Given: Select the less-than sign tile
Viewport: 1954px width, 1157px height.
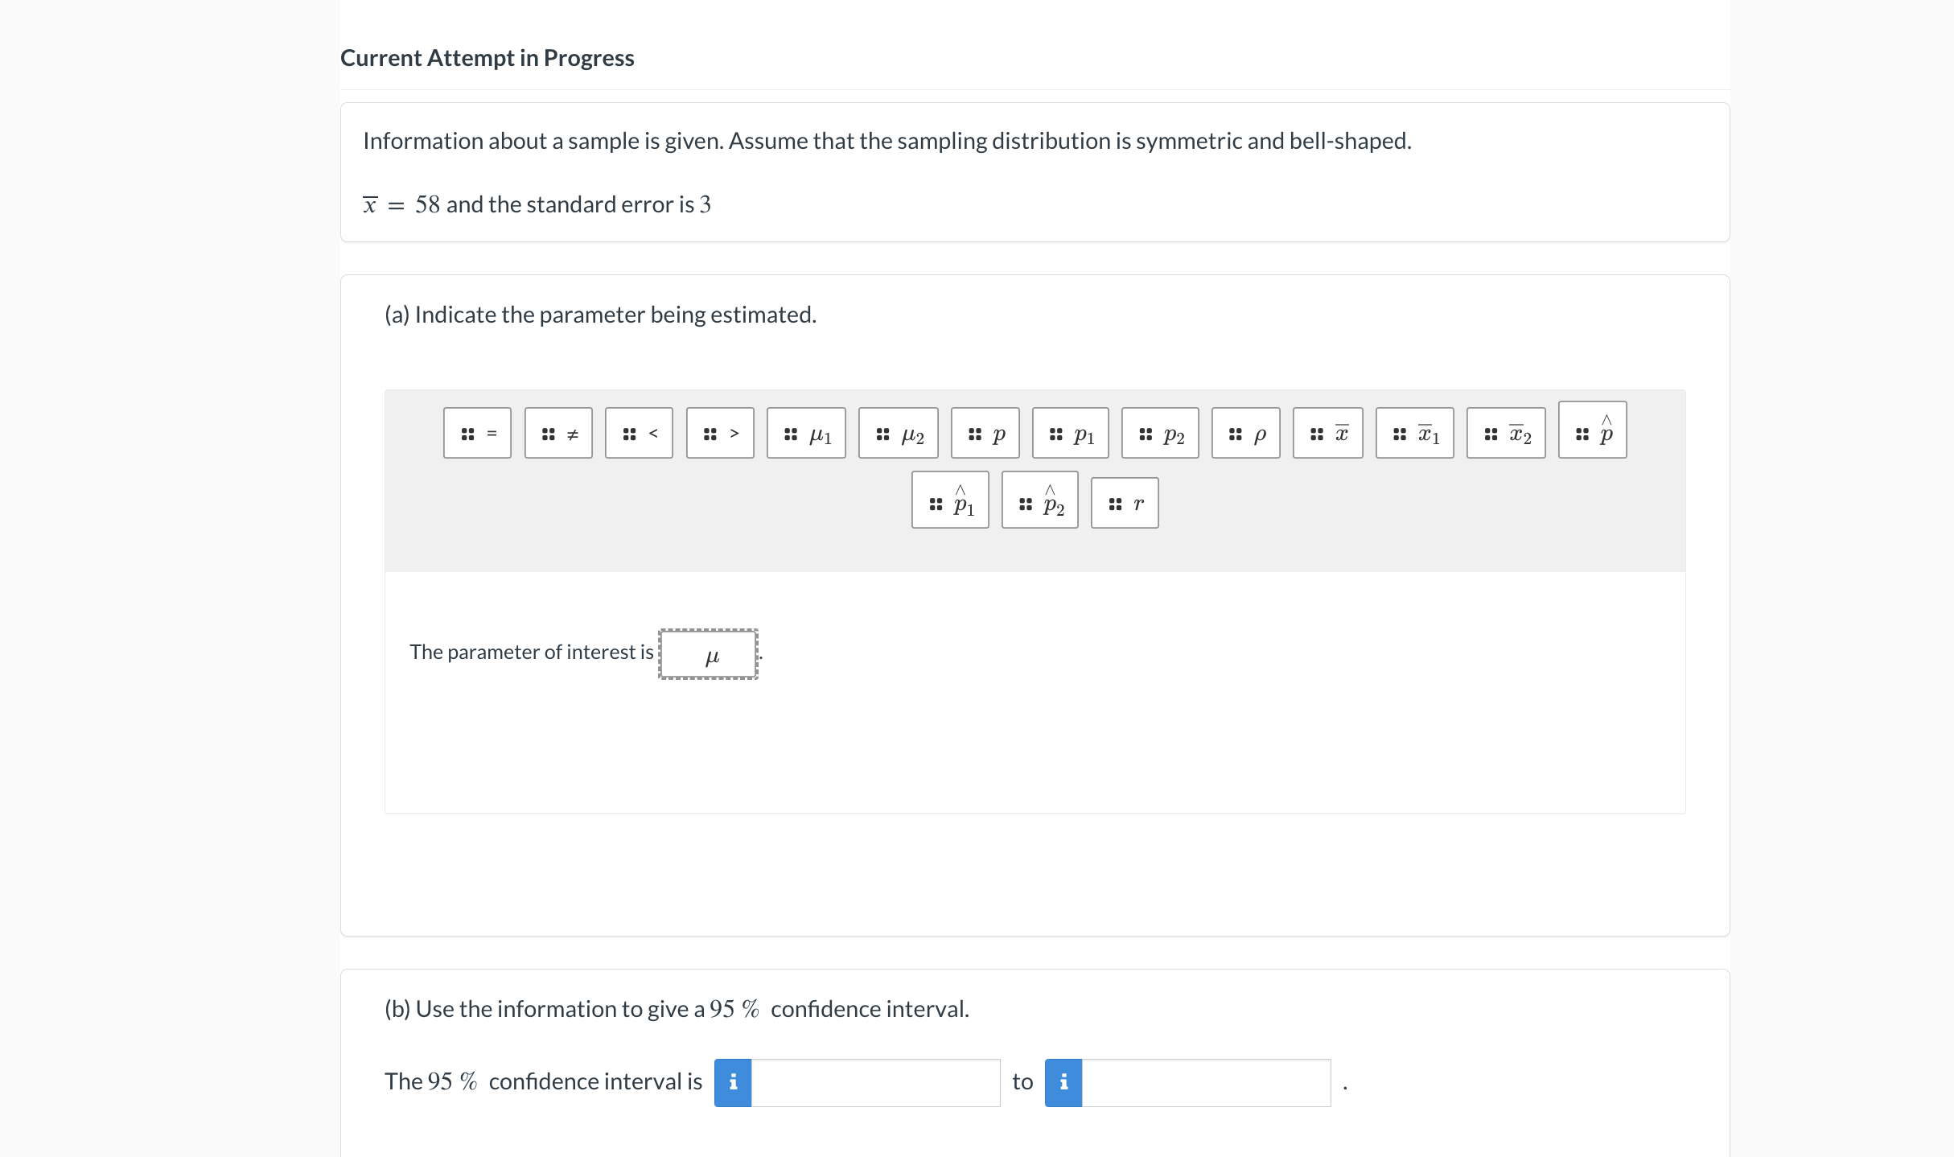Looking at the screenshot, I should tap(639, 432).
